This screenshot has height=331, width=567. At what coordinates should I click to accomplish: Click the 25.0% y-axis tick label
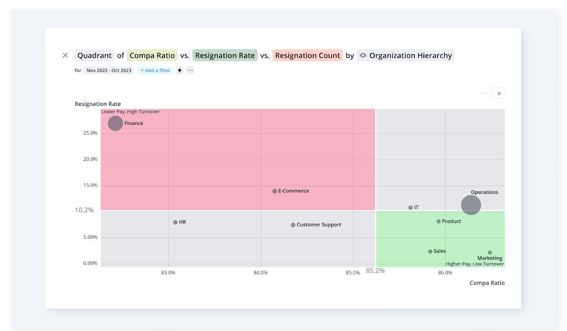tap(90, 133)
